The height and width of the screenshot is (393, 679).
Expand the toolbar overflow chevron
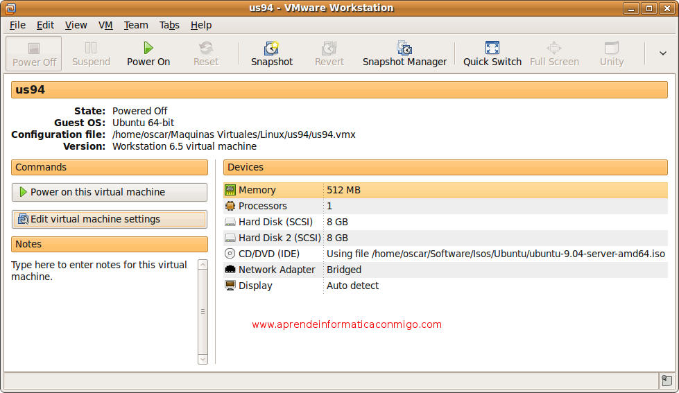[663, 53]
